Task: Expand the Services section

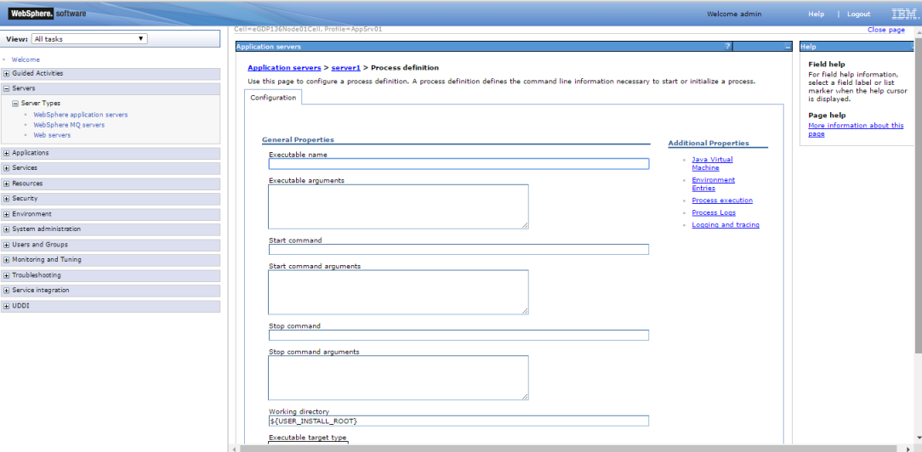Action: [x=7, y=168]
